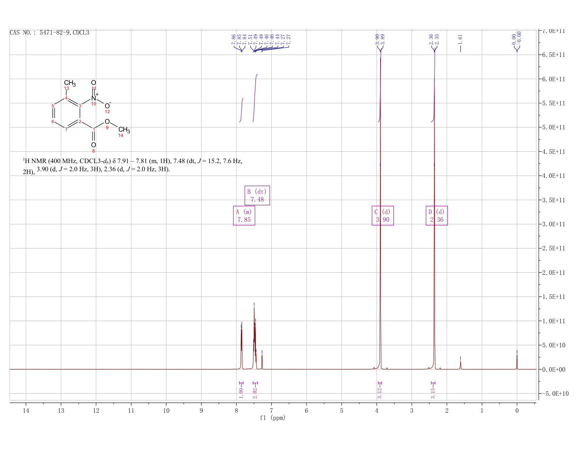The height and width of the screenshot is (451, 584).
Task: Select the nitro N+ atom in molecule
Action: click(x=94, y=98)
